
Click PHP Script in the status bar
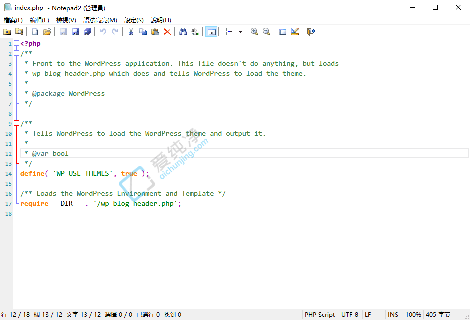point(320,315)
